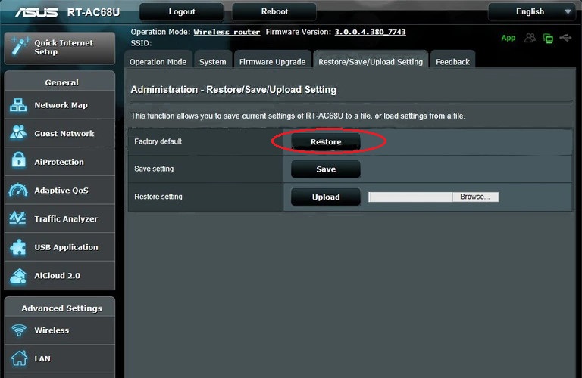Viewport: 582px width, 378px height.
Task: Click the green App link
Action: tap(508, 38)
